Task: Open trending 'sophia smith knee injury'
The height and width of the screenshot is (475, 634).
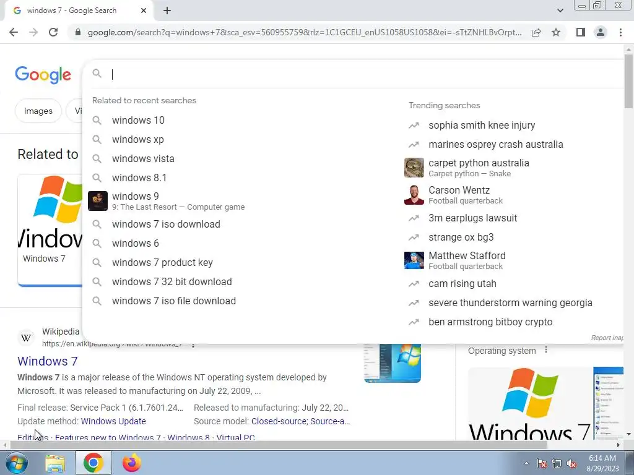Action: 482,125
